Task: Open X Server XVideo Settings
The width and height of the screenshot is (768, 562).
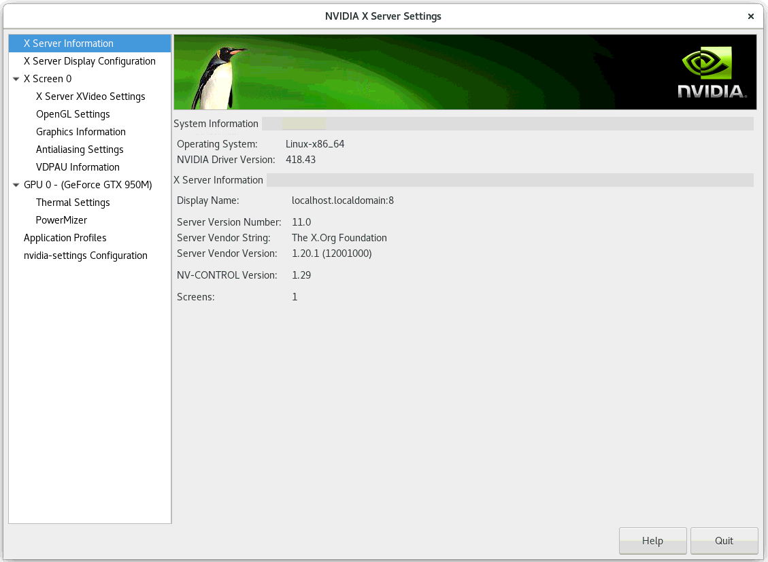Action: (x=90, y=96)
